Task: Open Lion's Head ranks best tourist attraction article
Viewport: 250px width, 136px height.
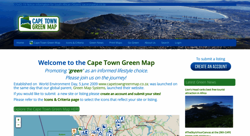Action: [x=205, y=91]
